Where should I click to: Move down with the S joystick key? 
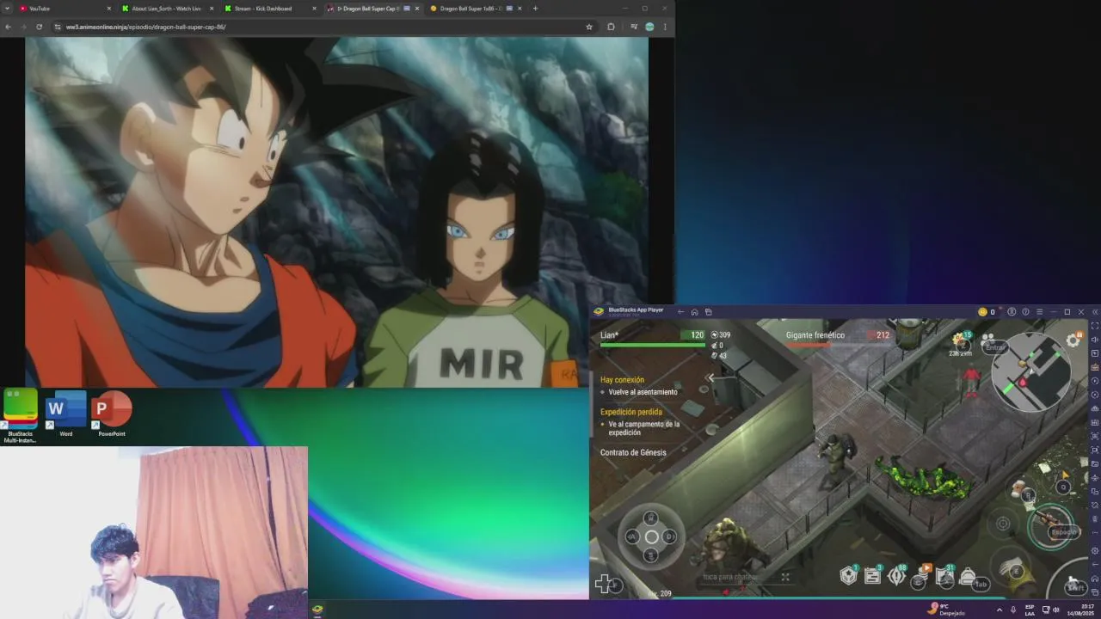point(651,555)
